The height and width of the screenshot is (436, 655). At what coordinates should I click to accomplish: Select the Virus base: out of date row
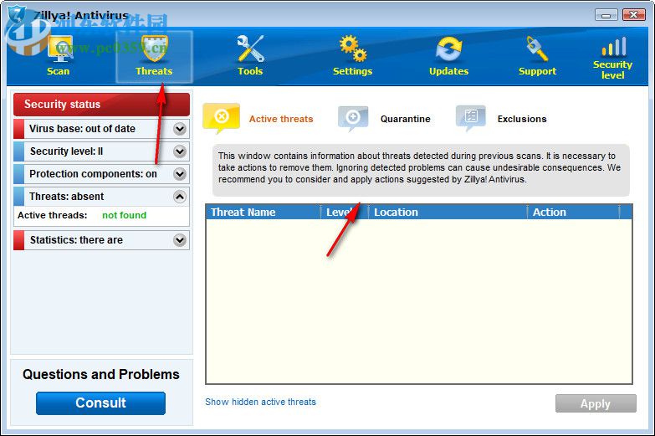click(101, 129)
